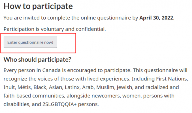Click the word 'Latinx' in the paragraph
The image size is (192, 113).
(72, 87)
